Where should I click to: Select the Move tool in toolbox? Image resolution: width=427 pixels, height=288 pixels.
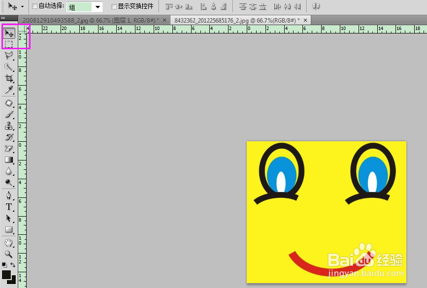(9, 33)
